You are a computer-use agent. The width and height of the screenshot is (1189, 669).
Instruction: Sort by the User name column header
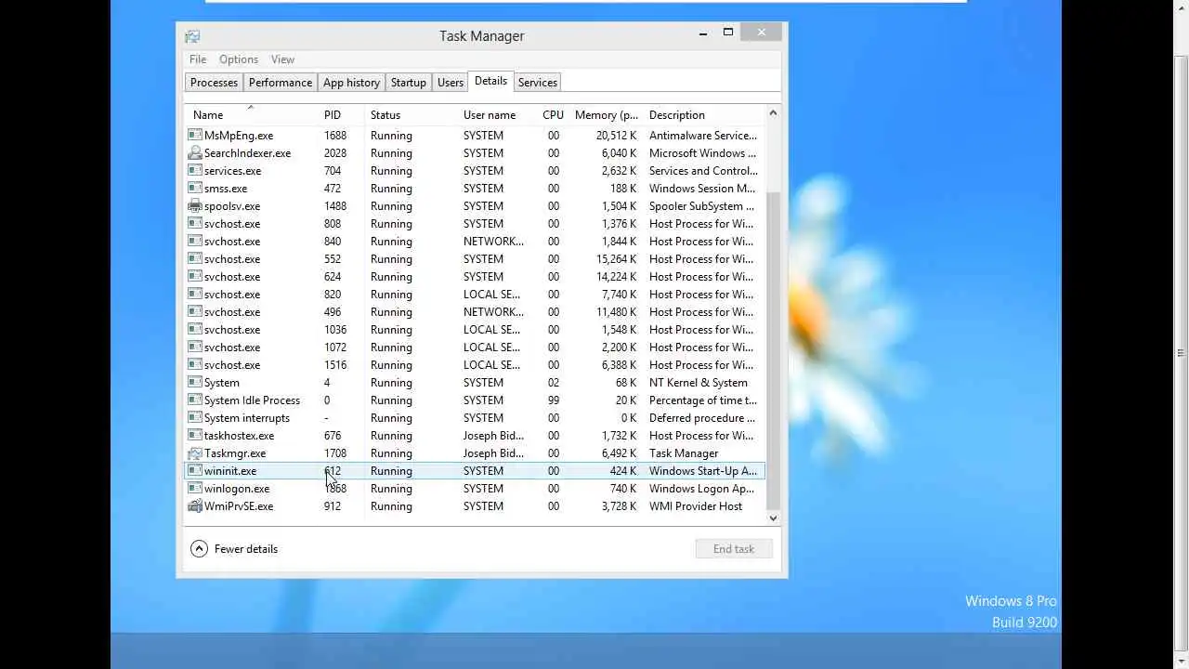click(x=497, y=114)
